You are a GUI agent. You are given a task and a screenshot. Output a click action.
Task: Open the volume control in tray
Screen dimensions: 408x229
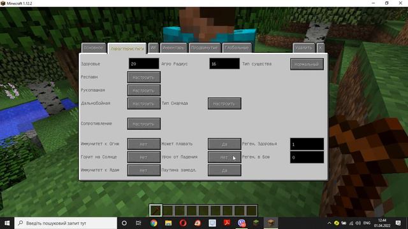(358, 223)
